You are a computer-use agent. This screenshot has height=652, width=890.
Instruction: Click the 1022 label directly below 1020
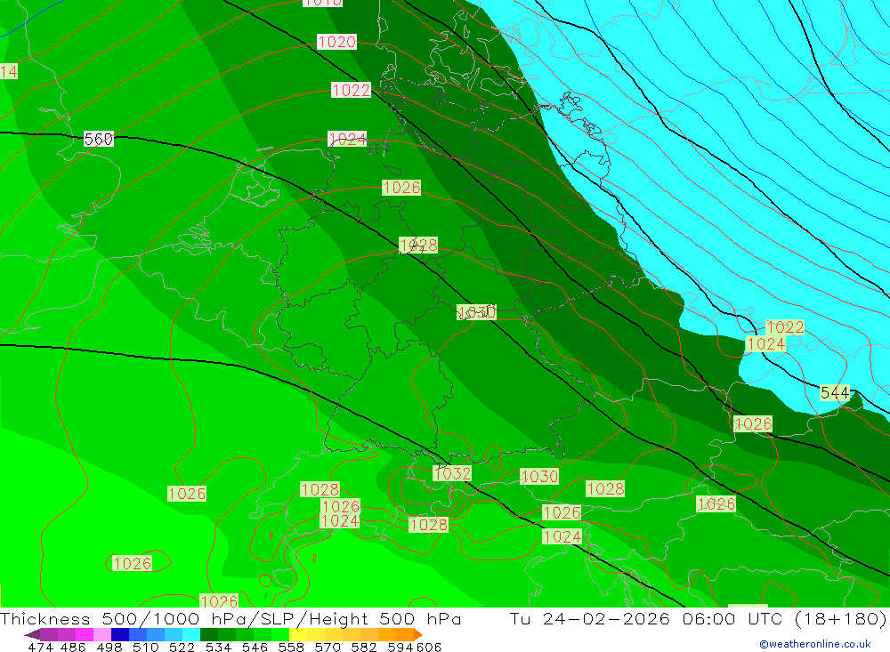[351, 90]
